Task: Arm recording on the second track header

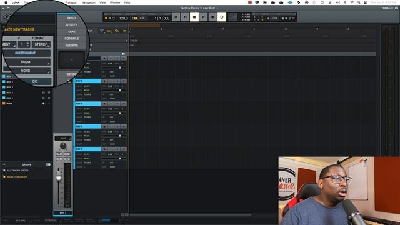Action: tap(104, 81)
